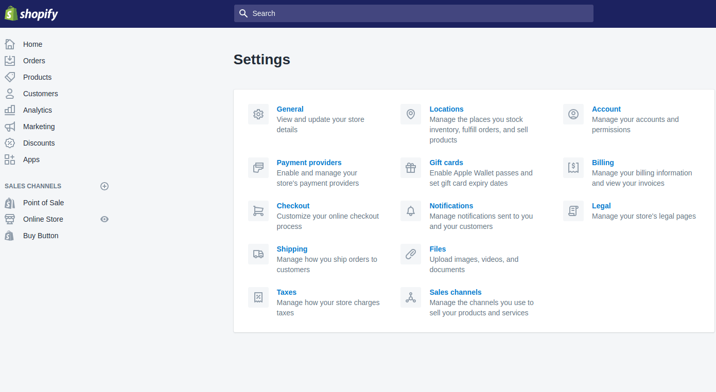Open Discounts menu item
This screenshot has width=716, height=392.
click(x=39, y=143)
